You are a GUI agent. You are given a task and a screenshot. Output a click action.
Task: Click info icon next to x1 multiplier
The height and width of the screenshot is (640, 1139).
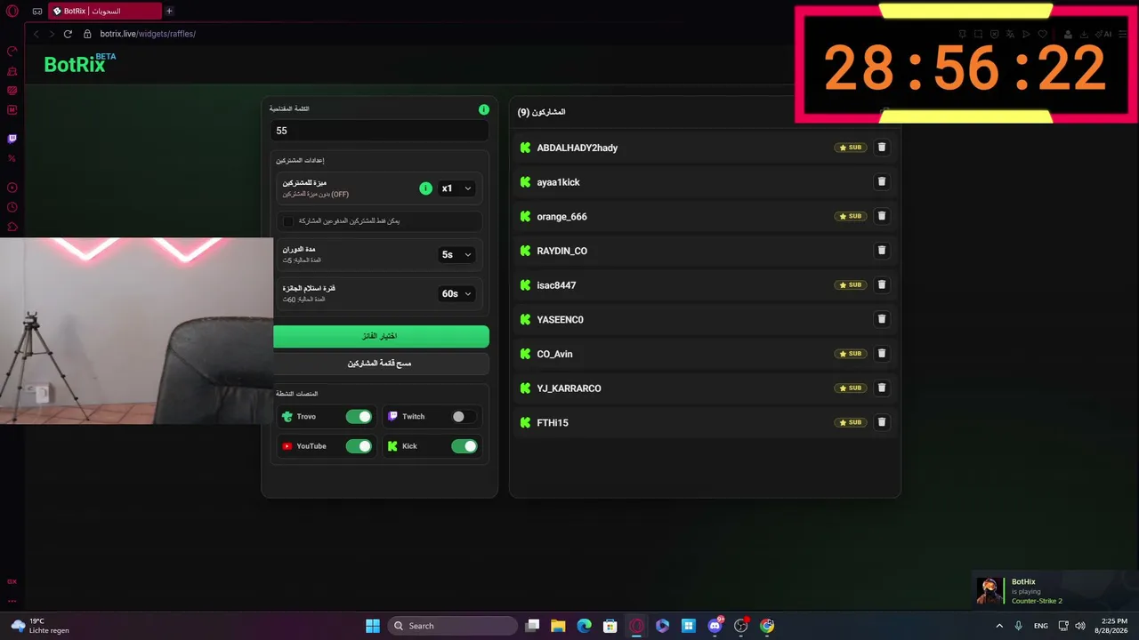point(425,188)
